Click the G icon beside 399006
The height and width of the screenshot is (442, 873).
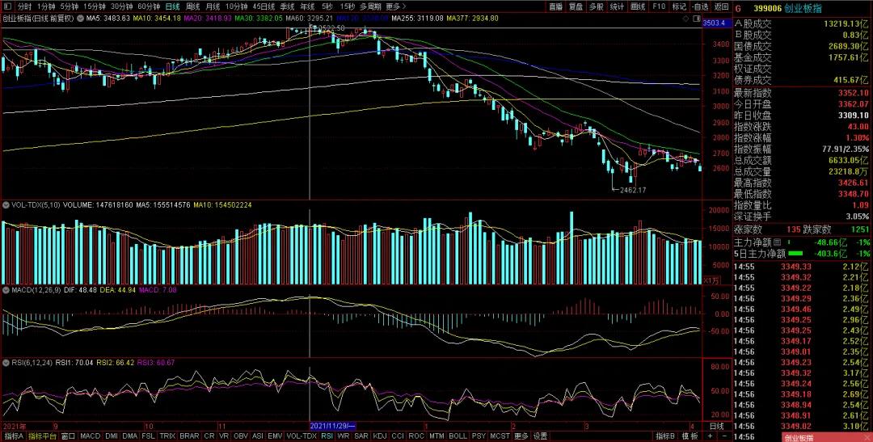point(738,6)
